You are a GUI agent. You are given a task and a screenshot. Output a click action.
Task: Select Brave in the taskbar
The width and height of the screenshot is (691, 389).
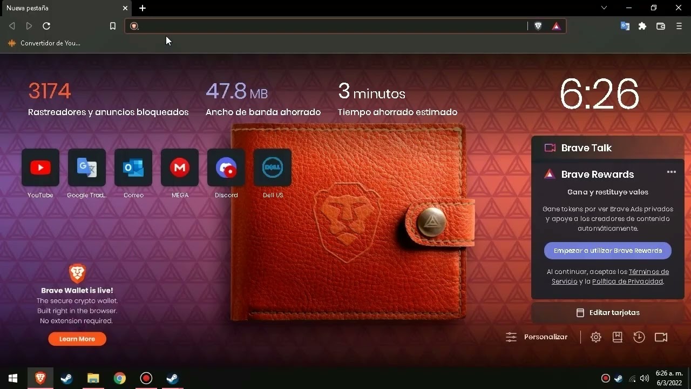click(x=40, y=378)
